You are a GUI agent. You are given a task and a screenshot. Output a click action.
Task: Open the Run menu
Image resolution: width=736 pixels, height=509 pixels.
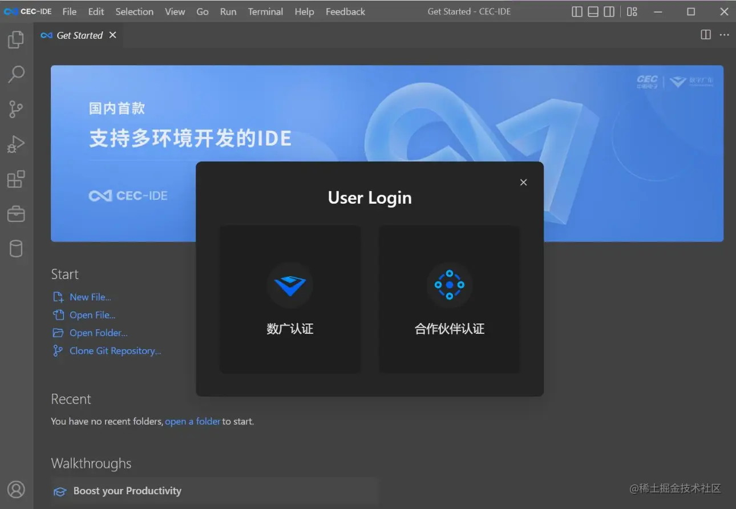228,11
